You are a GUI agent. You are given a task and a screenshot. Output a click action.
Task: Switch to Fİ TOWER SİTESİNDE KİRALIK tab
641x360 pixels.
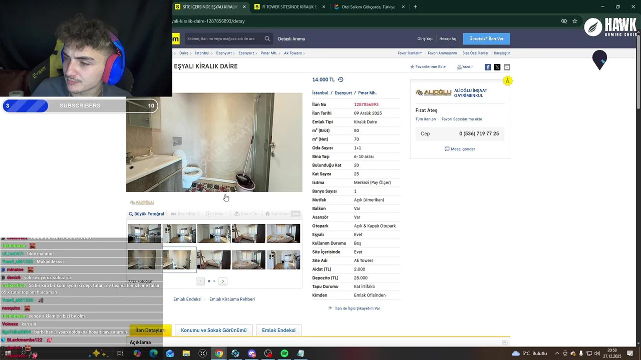pos(290,7)
